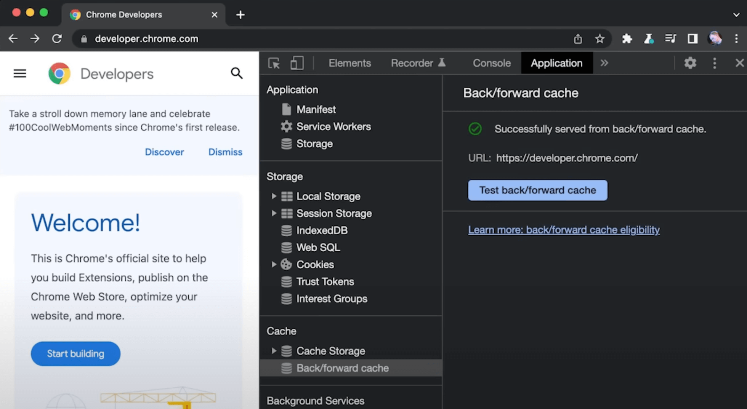Open DevTools three-dot customize menu
Screen dimensions: 747x409
point(715,63)
